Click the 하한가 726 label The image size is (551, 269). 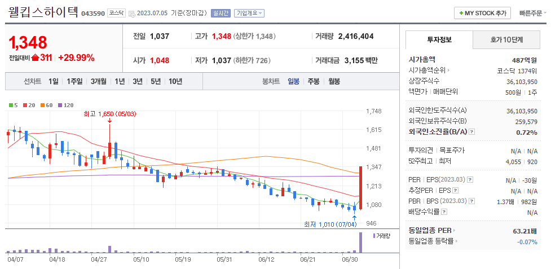click(252, 60)
